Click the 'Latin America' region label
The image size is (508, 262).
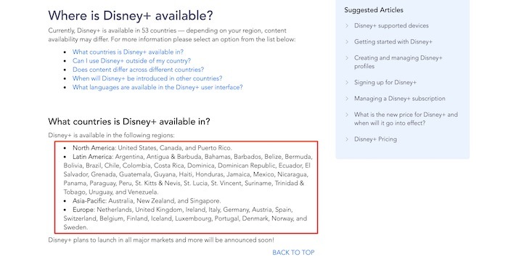click(x=92, y=157)
